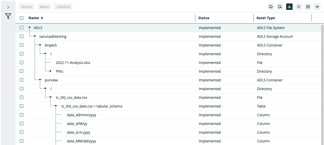Screen dimensions: 324x145
Task: Open the grid view icon
Action: pyautogui.click(x=308, y=7)
